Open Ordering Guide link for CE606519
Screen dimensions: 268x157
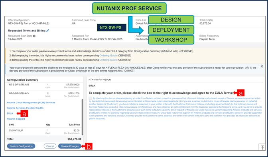[x=108, y=60]
